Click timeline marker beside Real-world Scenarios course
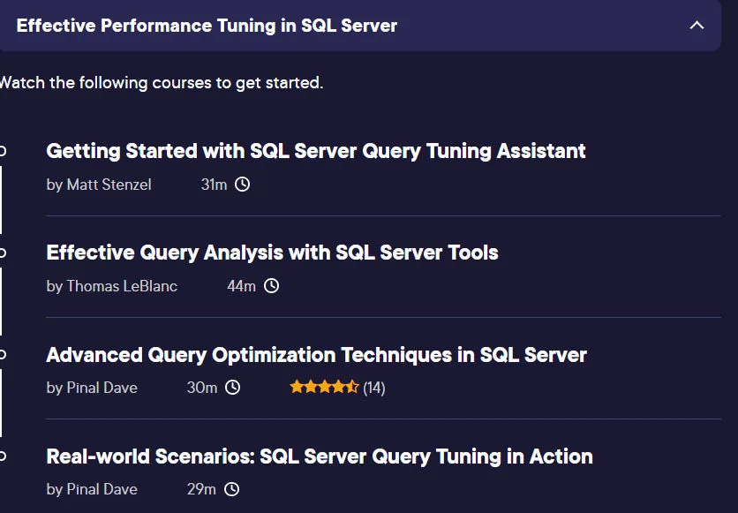The width and height of the screenshot is (738, 513). pos(3,456)
